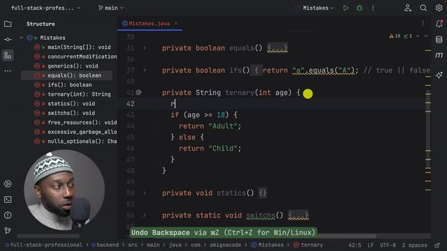Open the Database tool window
The height and width of the screenshot is (251, 447).
pos(439,40)
